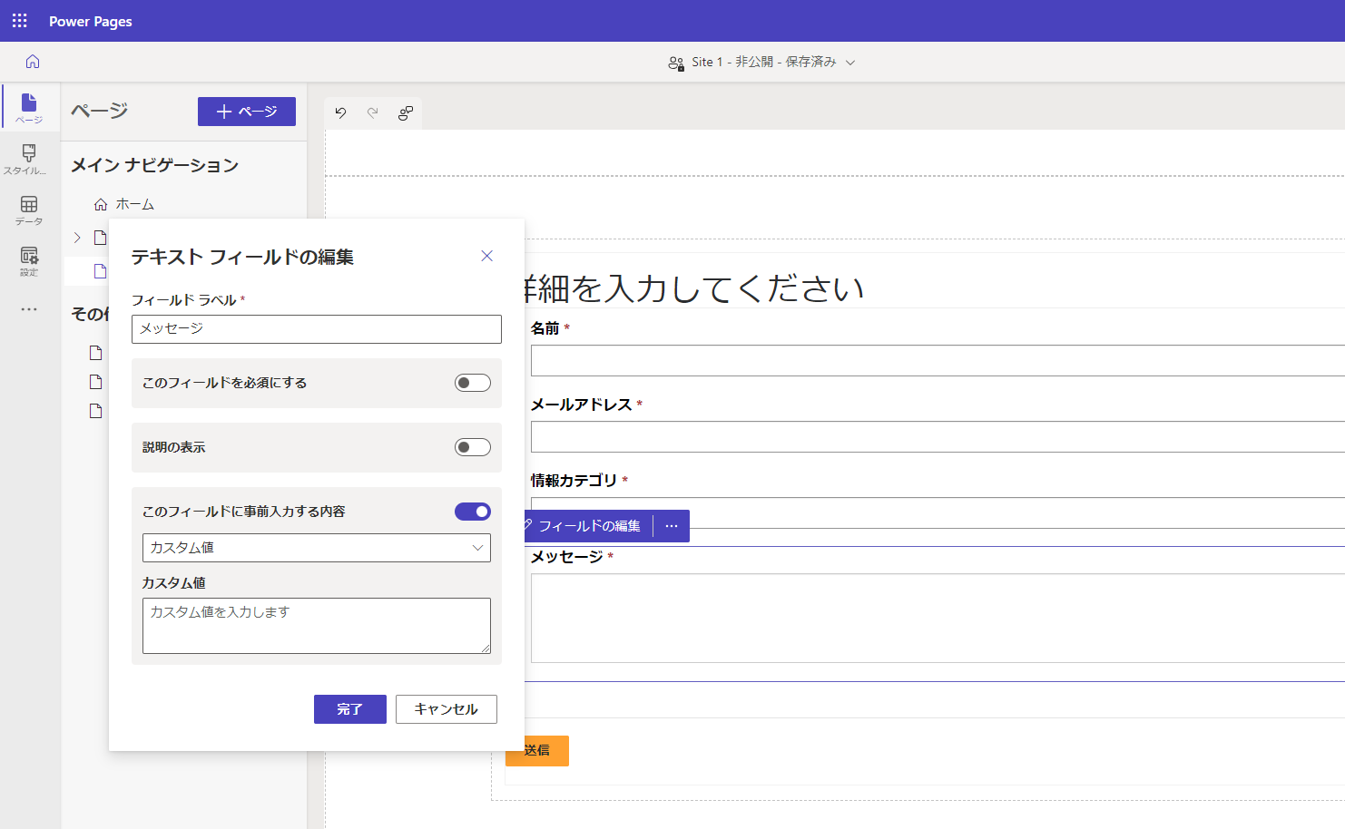This screenshot has width=1345, height=829.
Task: Turn on the 説明の表示 toggle
Action: (x=472, y=446)
